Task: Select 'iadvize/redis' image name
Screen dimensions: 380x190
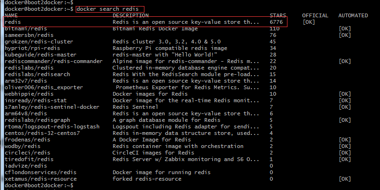Action: pos(26,166)
